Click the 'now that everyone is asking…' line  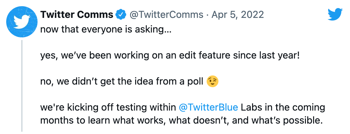(106, 30)
